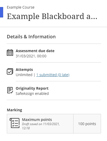Click the Example Blackboard assignment title
The image size is (107, 141).
click(52, 16)
